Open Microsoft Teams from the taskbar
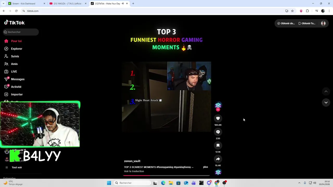 [x=194, y=183]
